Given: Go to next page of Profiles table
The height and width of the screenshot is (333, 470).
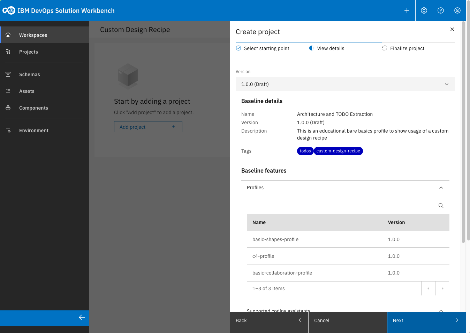Looking at the screenshot, I should pyautogui.click(x=442, y=288).
